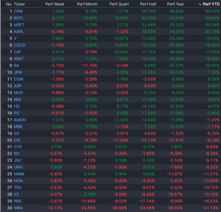Open the CAT ticker link
Image resolution: width=221 pixels, height=212 pixels.
coord(17,52)
